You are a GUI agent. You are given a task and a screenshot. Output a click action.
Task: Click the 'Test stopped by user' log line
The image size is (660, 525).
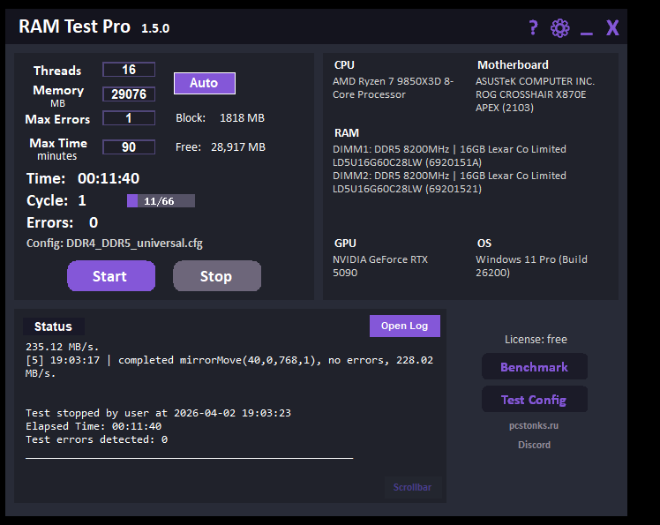(x=158, y=413)
